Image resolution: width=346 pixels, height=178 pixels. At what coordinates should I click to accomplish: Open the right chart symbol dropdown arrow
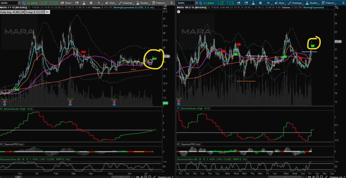[196, 3]
